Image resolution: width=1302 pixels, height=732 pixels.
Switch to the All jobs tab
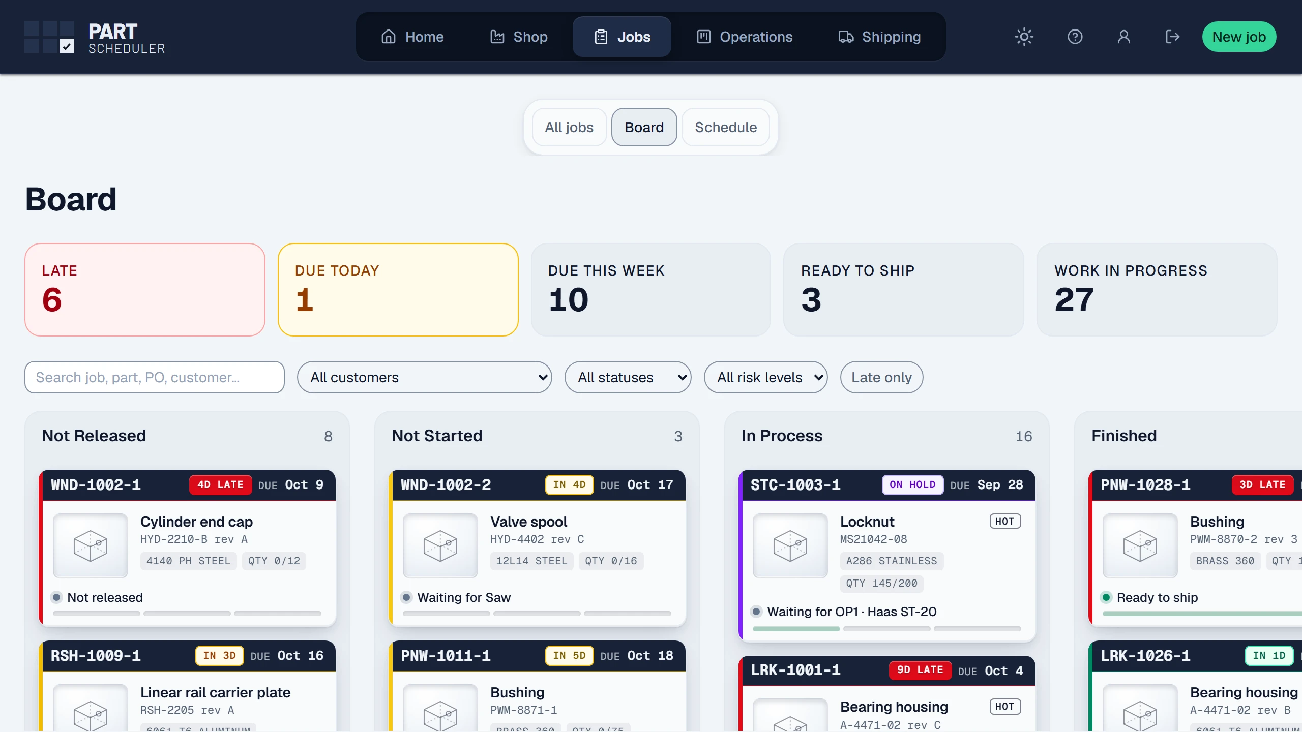570,127
